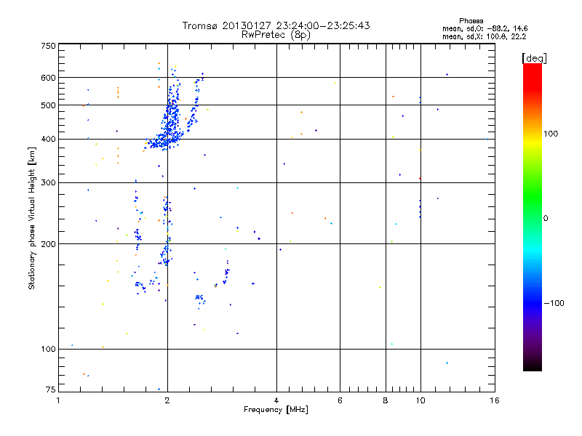Click the x-axis tick label '8'

(386, 400)
